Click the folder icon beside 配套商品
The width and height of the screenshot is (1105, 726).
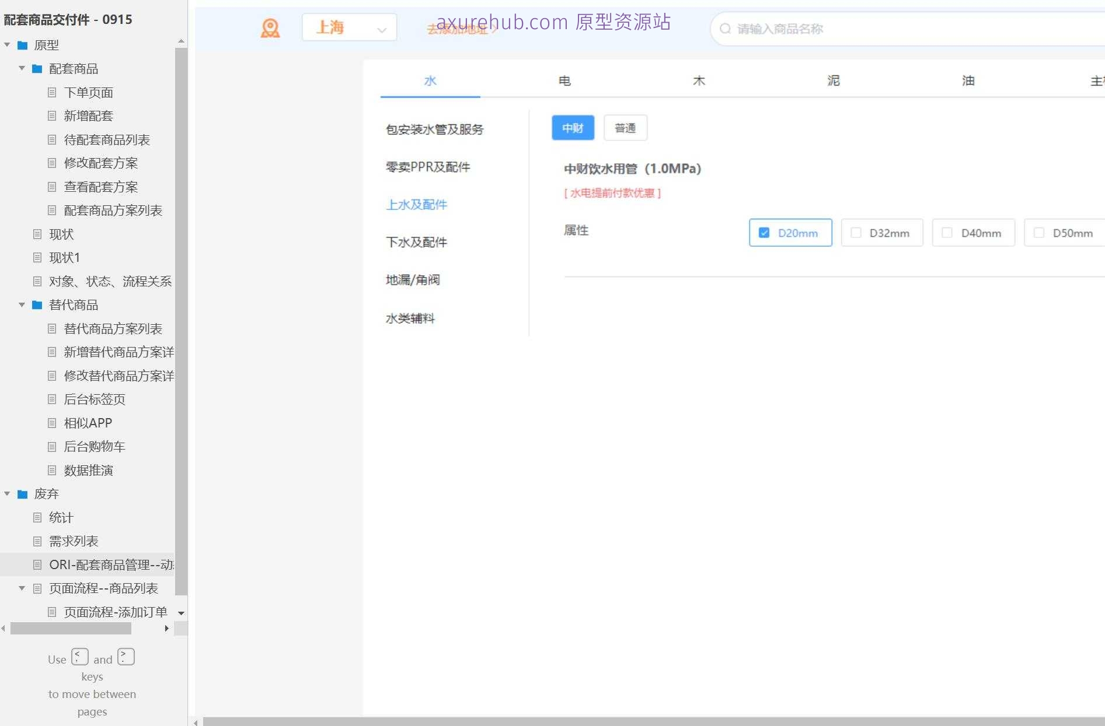pos(37,68)
